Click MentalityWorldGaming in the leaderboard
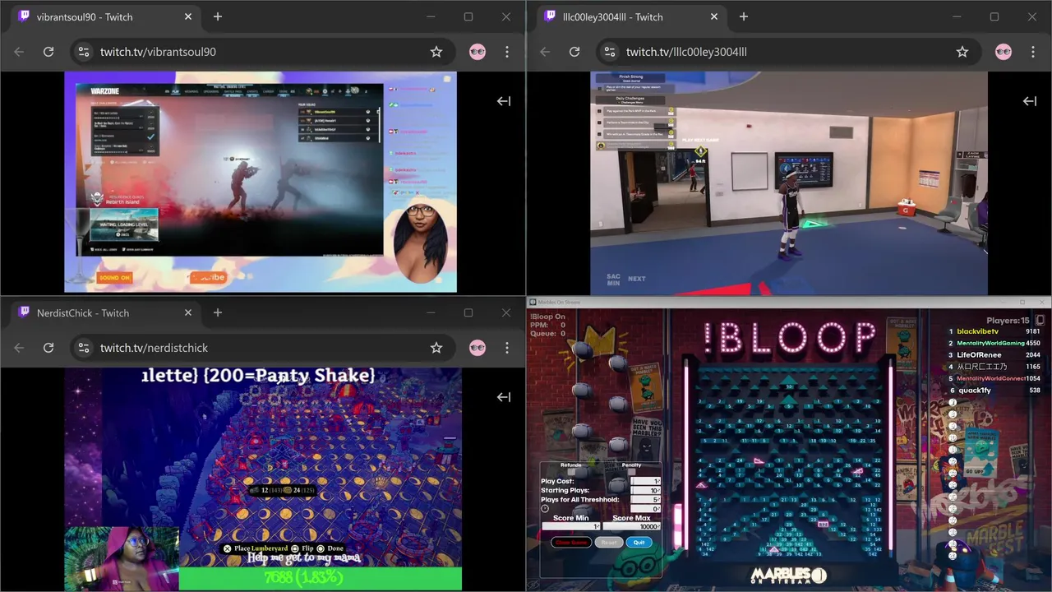Screen dimensions: 1052x592 (990, 343)
